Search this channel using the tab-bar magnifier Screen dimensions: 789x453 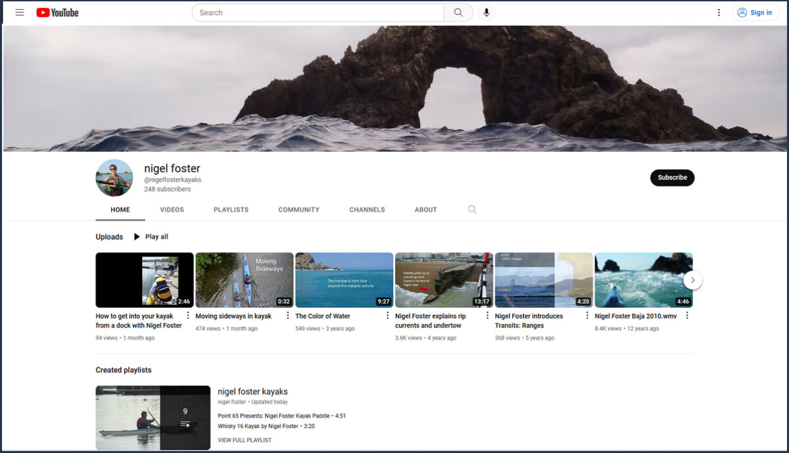472,210
